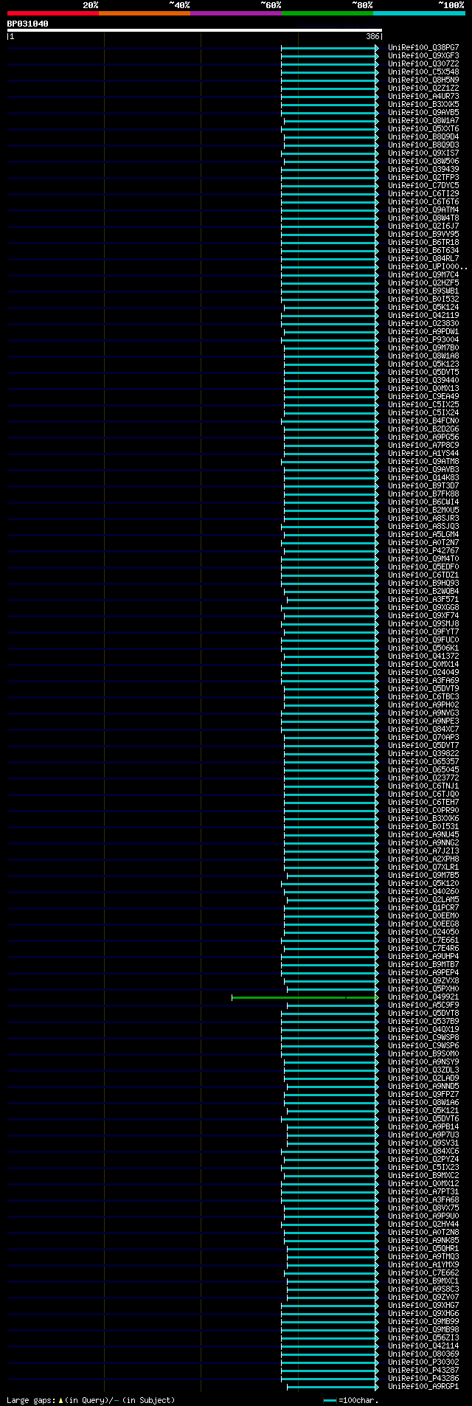Click the purple ~60% identity legend segment
The width and height of the screenshot is (472, 1406).
click(236, 13)
